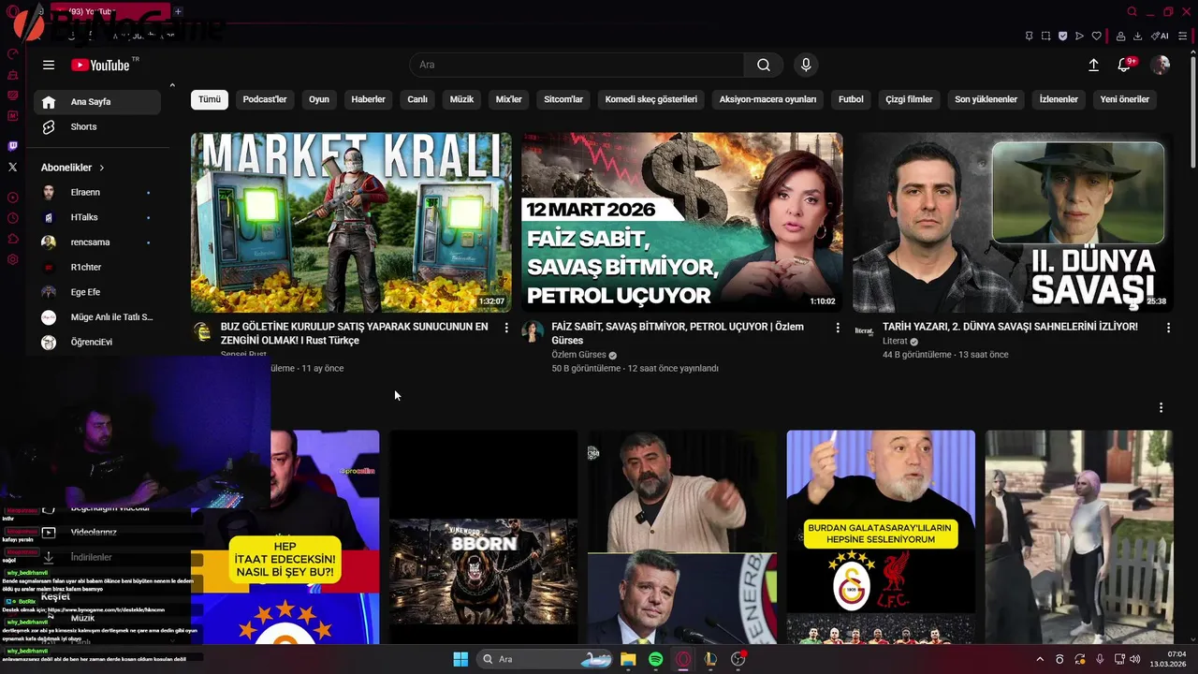Click the Windows Start button

click(x=460, y=659)
